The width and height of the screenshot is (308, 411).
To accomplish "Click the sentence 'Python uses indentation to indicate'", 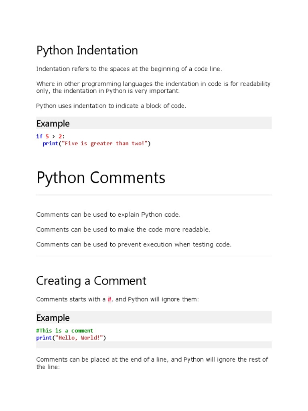I will click(x=111, y=106).
